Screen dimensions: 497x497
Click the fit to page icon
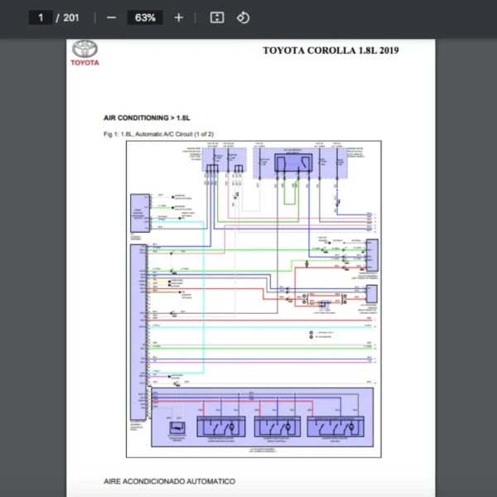(217, 17)
